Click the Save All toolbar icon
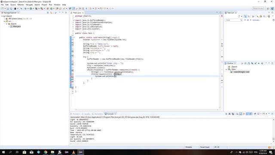The height and width of the screenshot is (155, 275). click(x=11, y=9)
